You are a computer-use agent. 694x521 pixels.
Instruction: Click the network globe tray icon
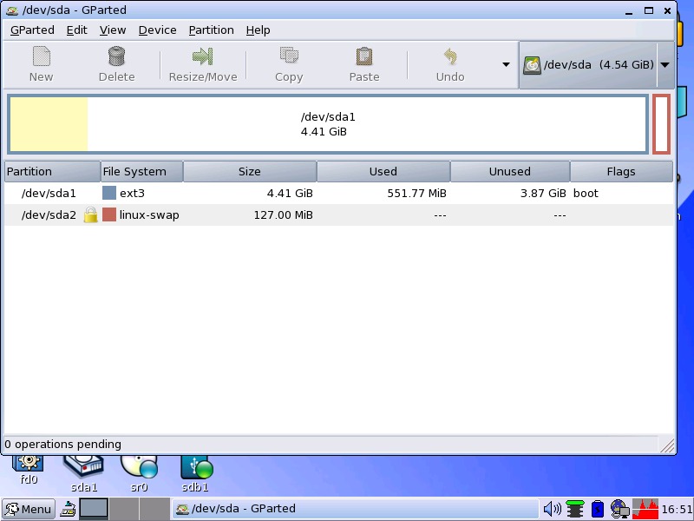(619, 509)
